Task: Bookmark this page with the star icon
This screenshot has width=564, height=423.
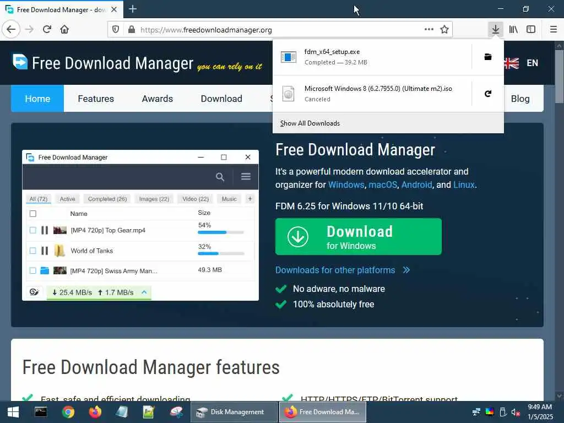Action: (x=444, y=29)
